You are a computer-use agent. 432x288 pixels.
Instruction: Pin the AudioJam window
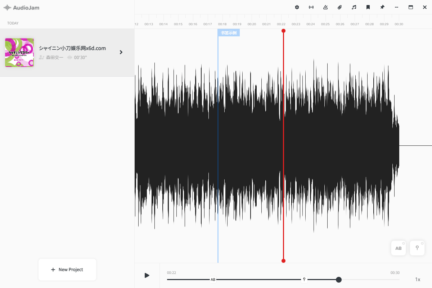tap(382, 7)
